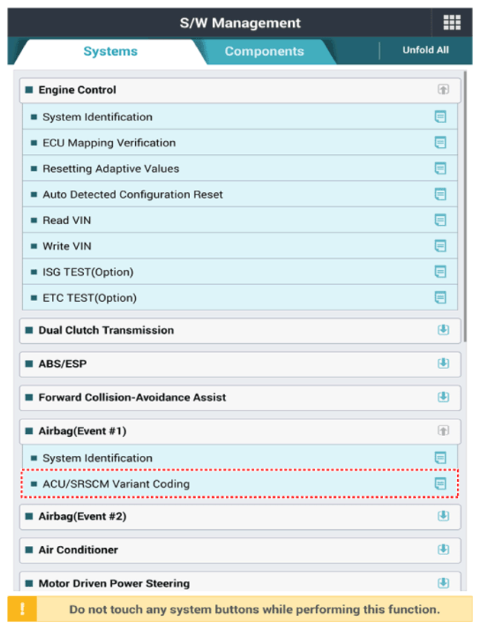Viewport: 480px width, 629px height.
Task: Expand the Air Conditioner section
Action: 443,550
